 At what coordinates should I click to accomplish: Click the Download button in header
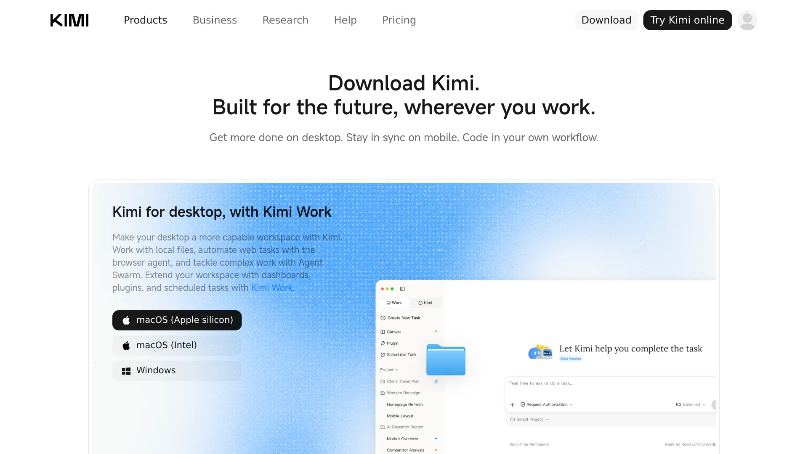tap(606, 20)
